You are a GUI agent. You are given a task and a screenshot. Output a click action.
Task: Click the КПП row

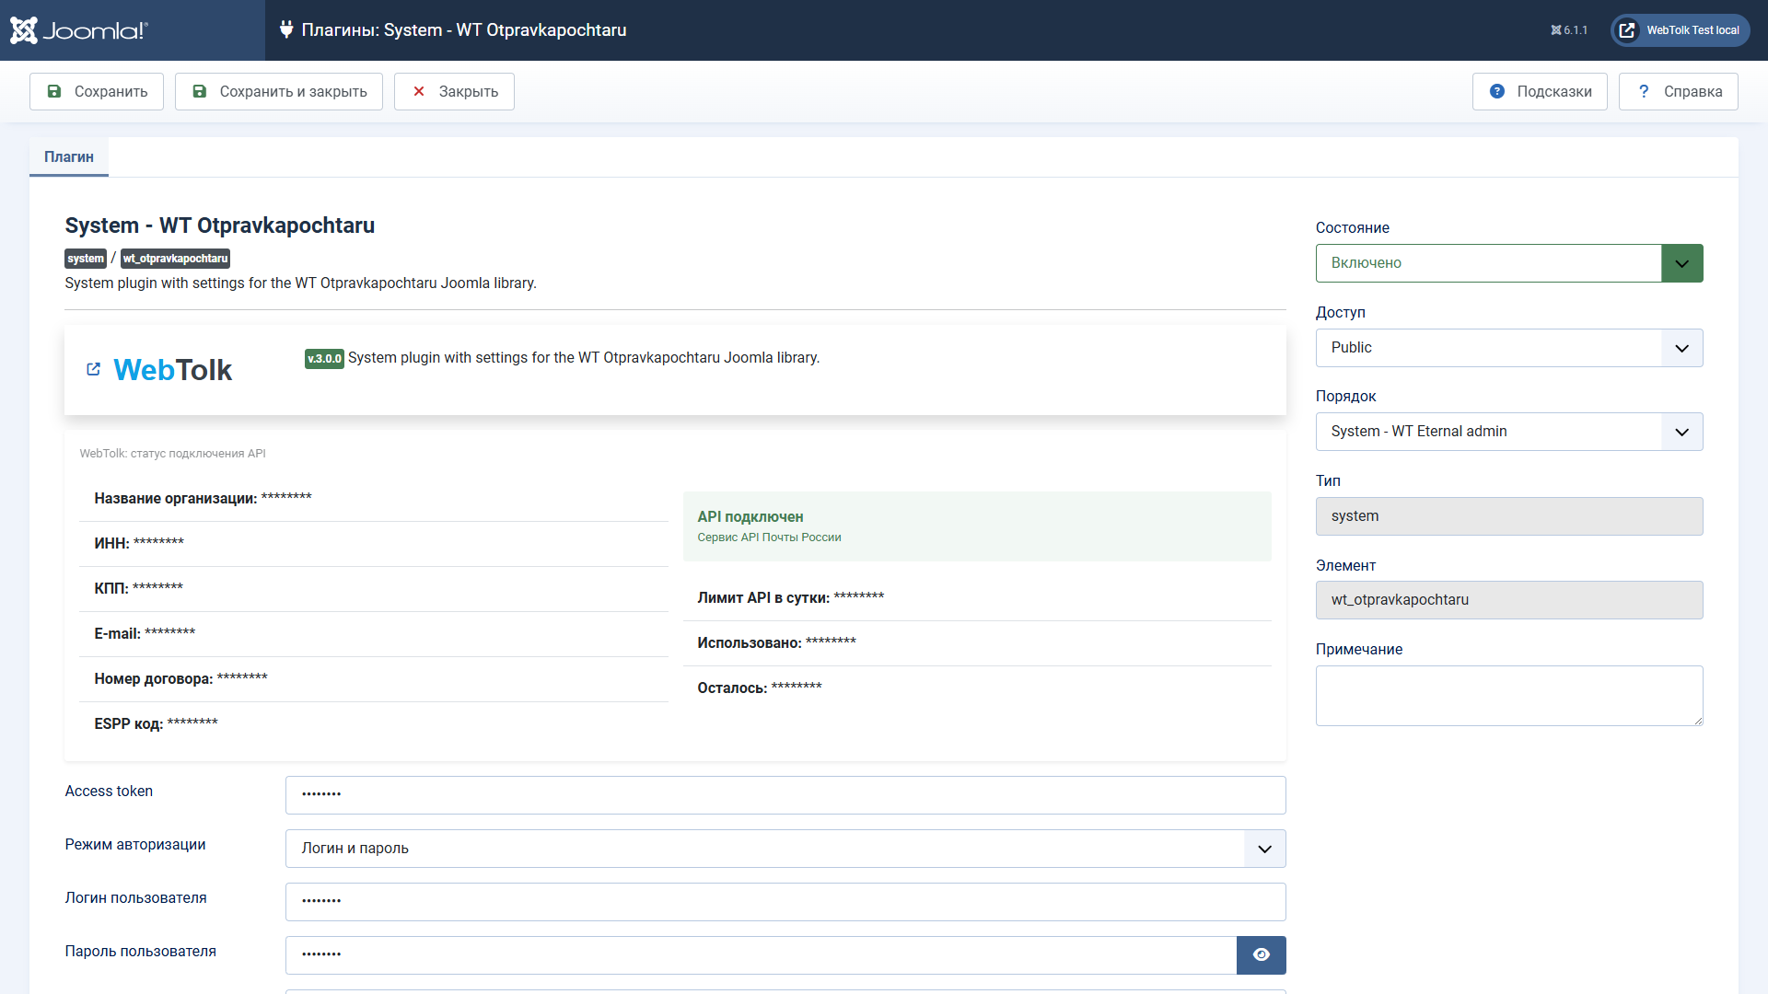374,589
